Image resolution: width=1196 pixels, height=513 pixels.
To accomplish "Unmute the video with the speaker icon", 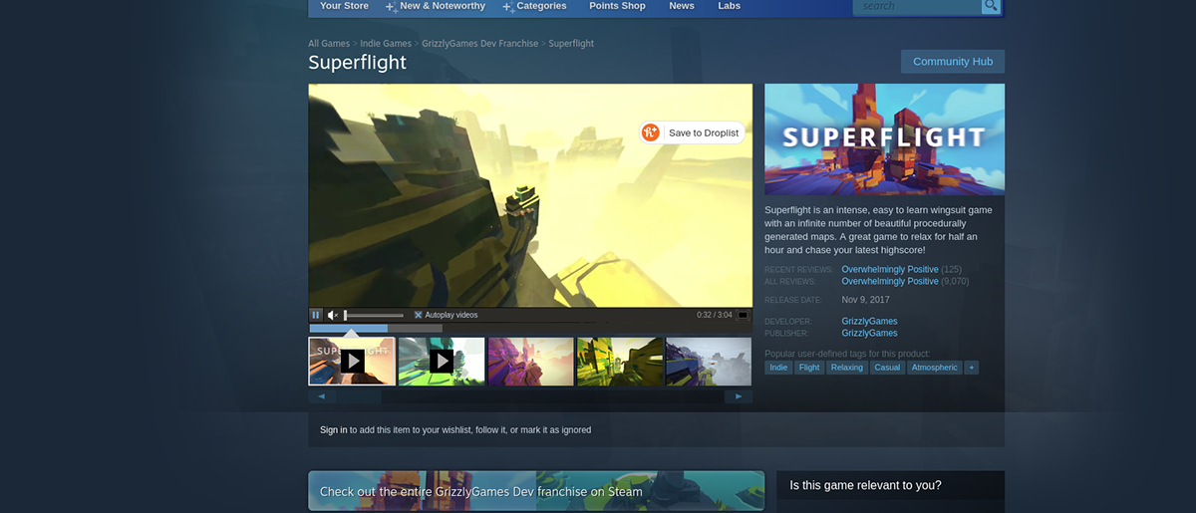I will click(333, 315).
